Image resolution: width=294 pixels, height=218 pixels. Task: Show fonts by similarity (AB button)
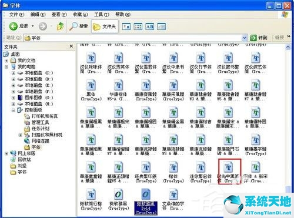(150, 26)
